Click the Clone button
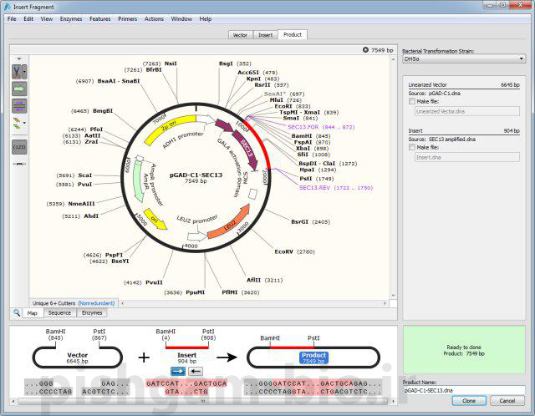This screenshot has height=416, width=535. [x=468, y=401]
